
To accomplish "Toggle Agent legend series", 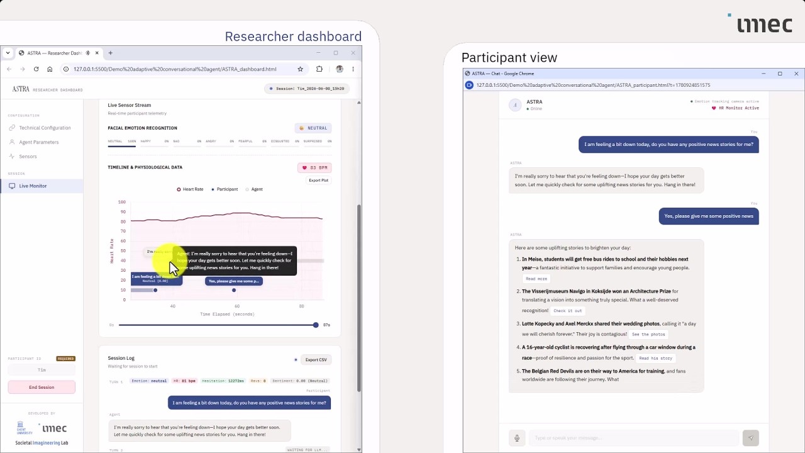I will 254,189.
